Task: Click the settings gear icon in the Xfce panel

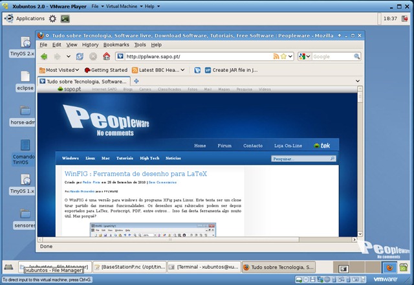Action: (52, 19)
